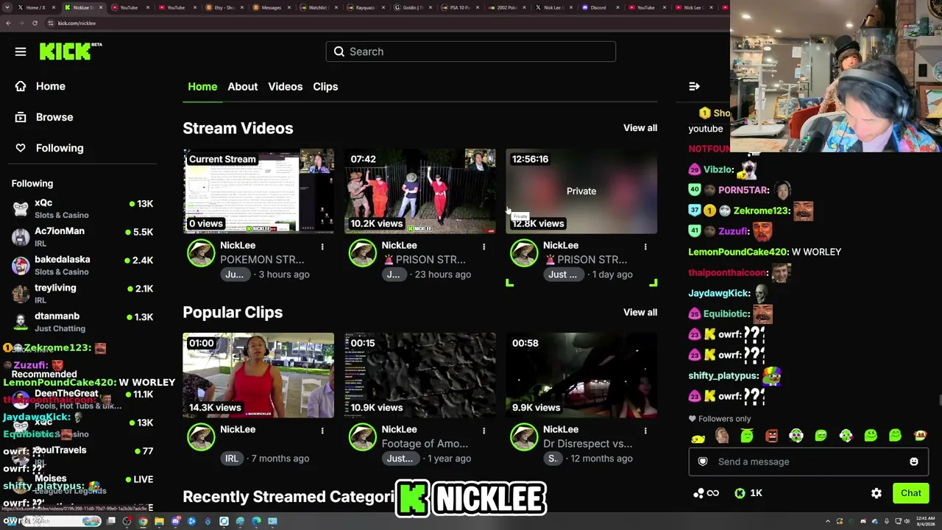This screenshot has height=530, width=942.
Task: Open options for 1 day ago video
Action: coord(645,247)
